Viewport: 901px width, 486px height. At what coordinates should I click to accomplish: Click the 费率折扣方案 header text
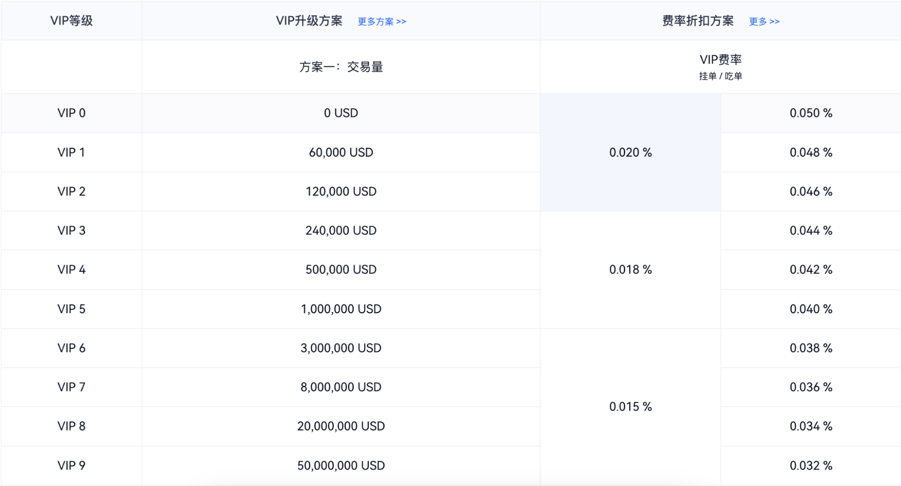[x=698, y=21]
